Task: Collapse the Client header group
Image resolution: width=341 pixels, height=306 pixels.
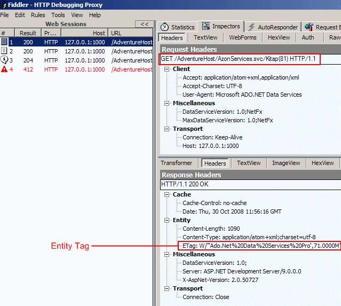Action: pyautogui.click(x=167, y=69)
